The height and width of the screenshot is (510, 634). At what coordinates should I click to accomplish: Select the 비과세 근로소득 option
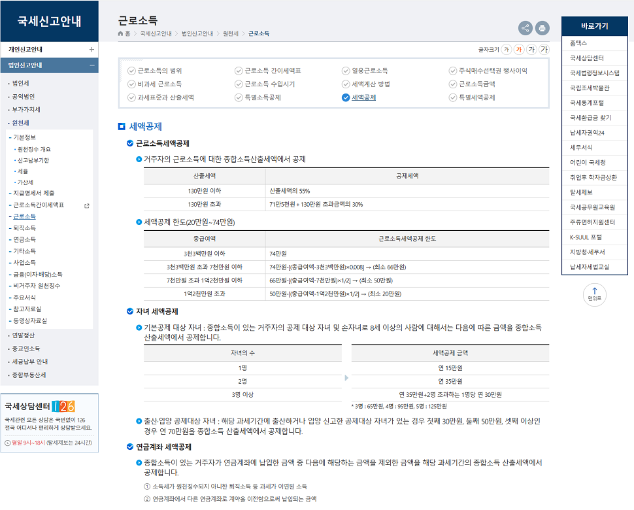pos(155,84)
